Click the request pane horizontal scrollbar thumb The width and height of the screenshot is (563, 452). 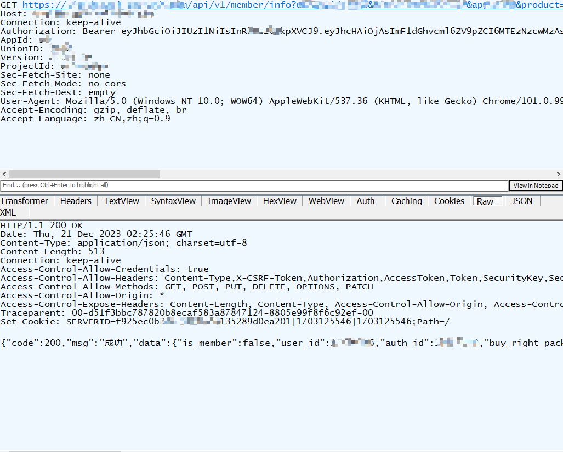click(84, 174)
